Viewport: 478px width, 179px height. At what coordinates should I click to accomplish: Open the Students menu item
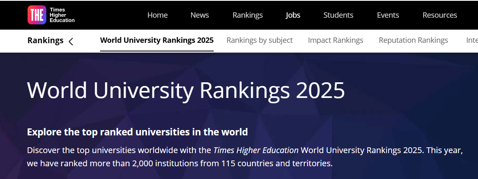coord(338,15)
